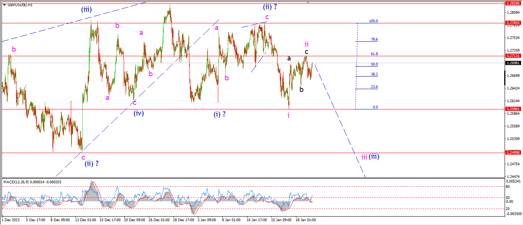Select the black a wave label
Viewport: 523px width, 225px height.
point(289,59)
